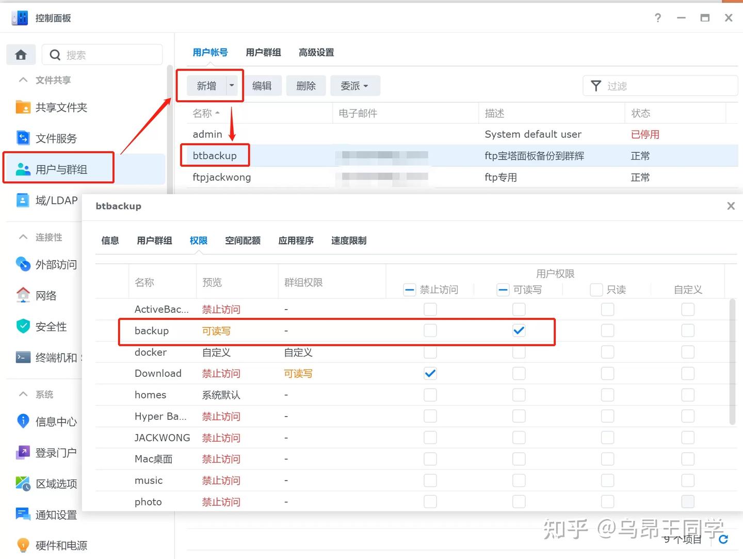
Task: Expand the 新增 dropdown arrow
Action: (x=232, y=86)
